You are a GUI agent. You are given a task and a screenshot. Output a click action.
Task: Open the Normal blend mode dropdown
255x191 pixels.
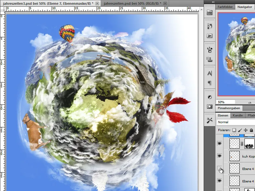pyautogui.click(x=236, y=122)
